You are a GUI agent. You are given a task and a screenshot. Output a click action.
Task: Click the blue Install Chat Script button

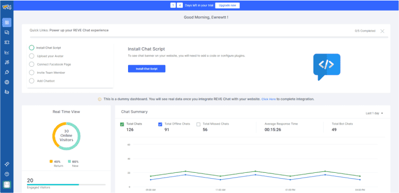pyautogui.click(x=147, y=68)
